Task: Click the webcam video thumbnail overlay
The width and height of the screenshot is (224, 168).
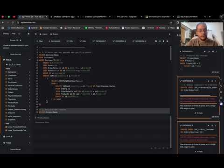Action: click(x=202, y=34)
